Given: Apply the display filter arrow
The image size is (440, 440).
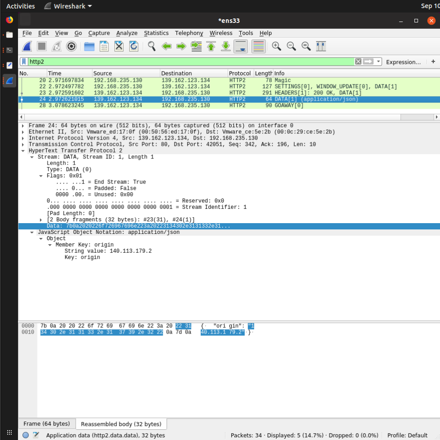Looking at the screenshot, I should pos(368,62).
